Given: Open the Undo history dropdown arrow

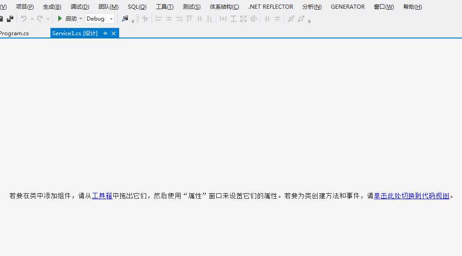Looking at the screenshot, I should 32,19.
